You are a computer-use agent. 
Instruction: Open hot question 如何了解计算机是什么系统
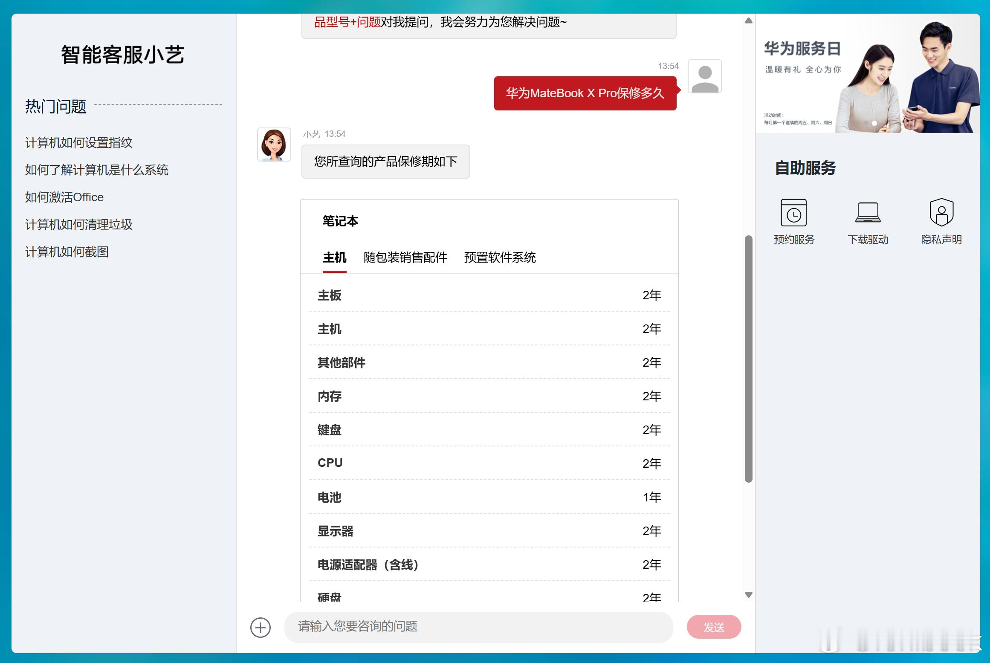click(x=97, y=170)
